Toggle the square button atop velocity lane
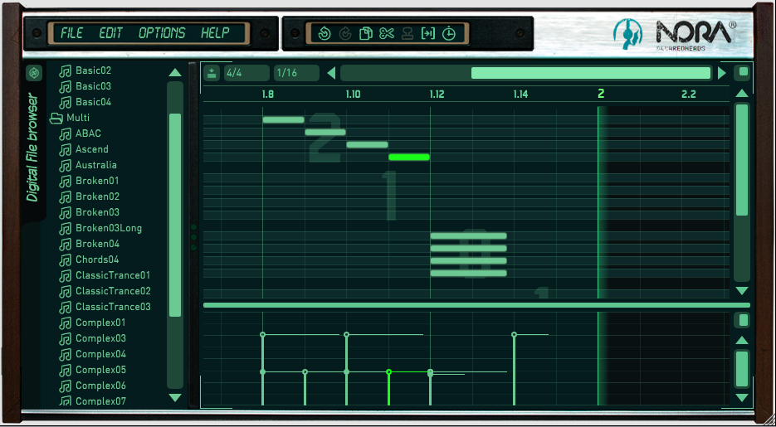The width and height of the screenshot is (776, 427). click(x=744, y=320)
